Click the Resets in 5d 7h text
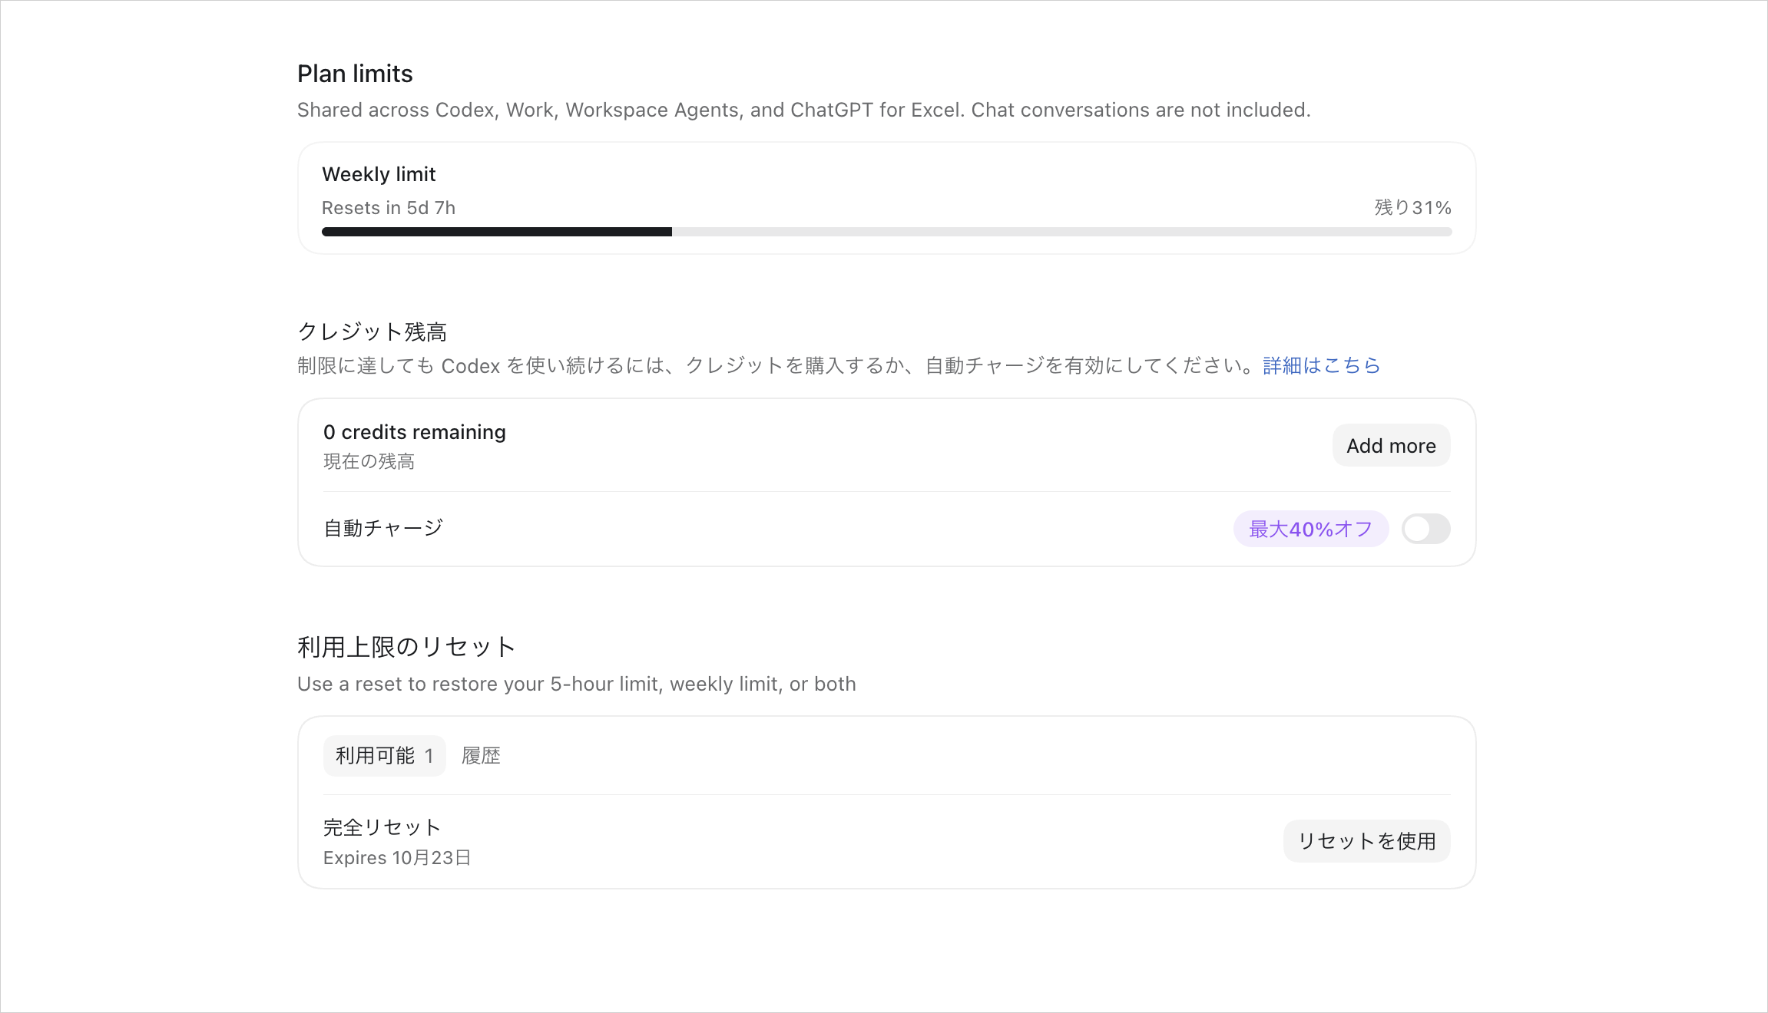Image resolution: width=1768 pixels, height=1013 pixels. pos(389,208)
